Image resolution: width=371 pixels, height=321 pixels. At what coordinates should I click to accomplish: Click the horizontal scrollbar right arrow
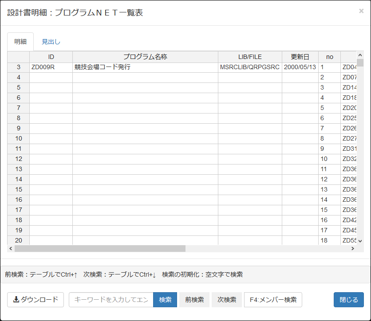click(353, 248)
